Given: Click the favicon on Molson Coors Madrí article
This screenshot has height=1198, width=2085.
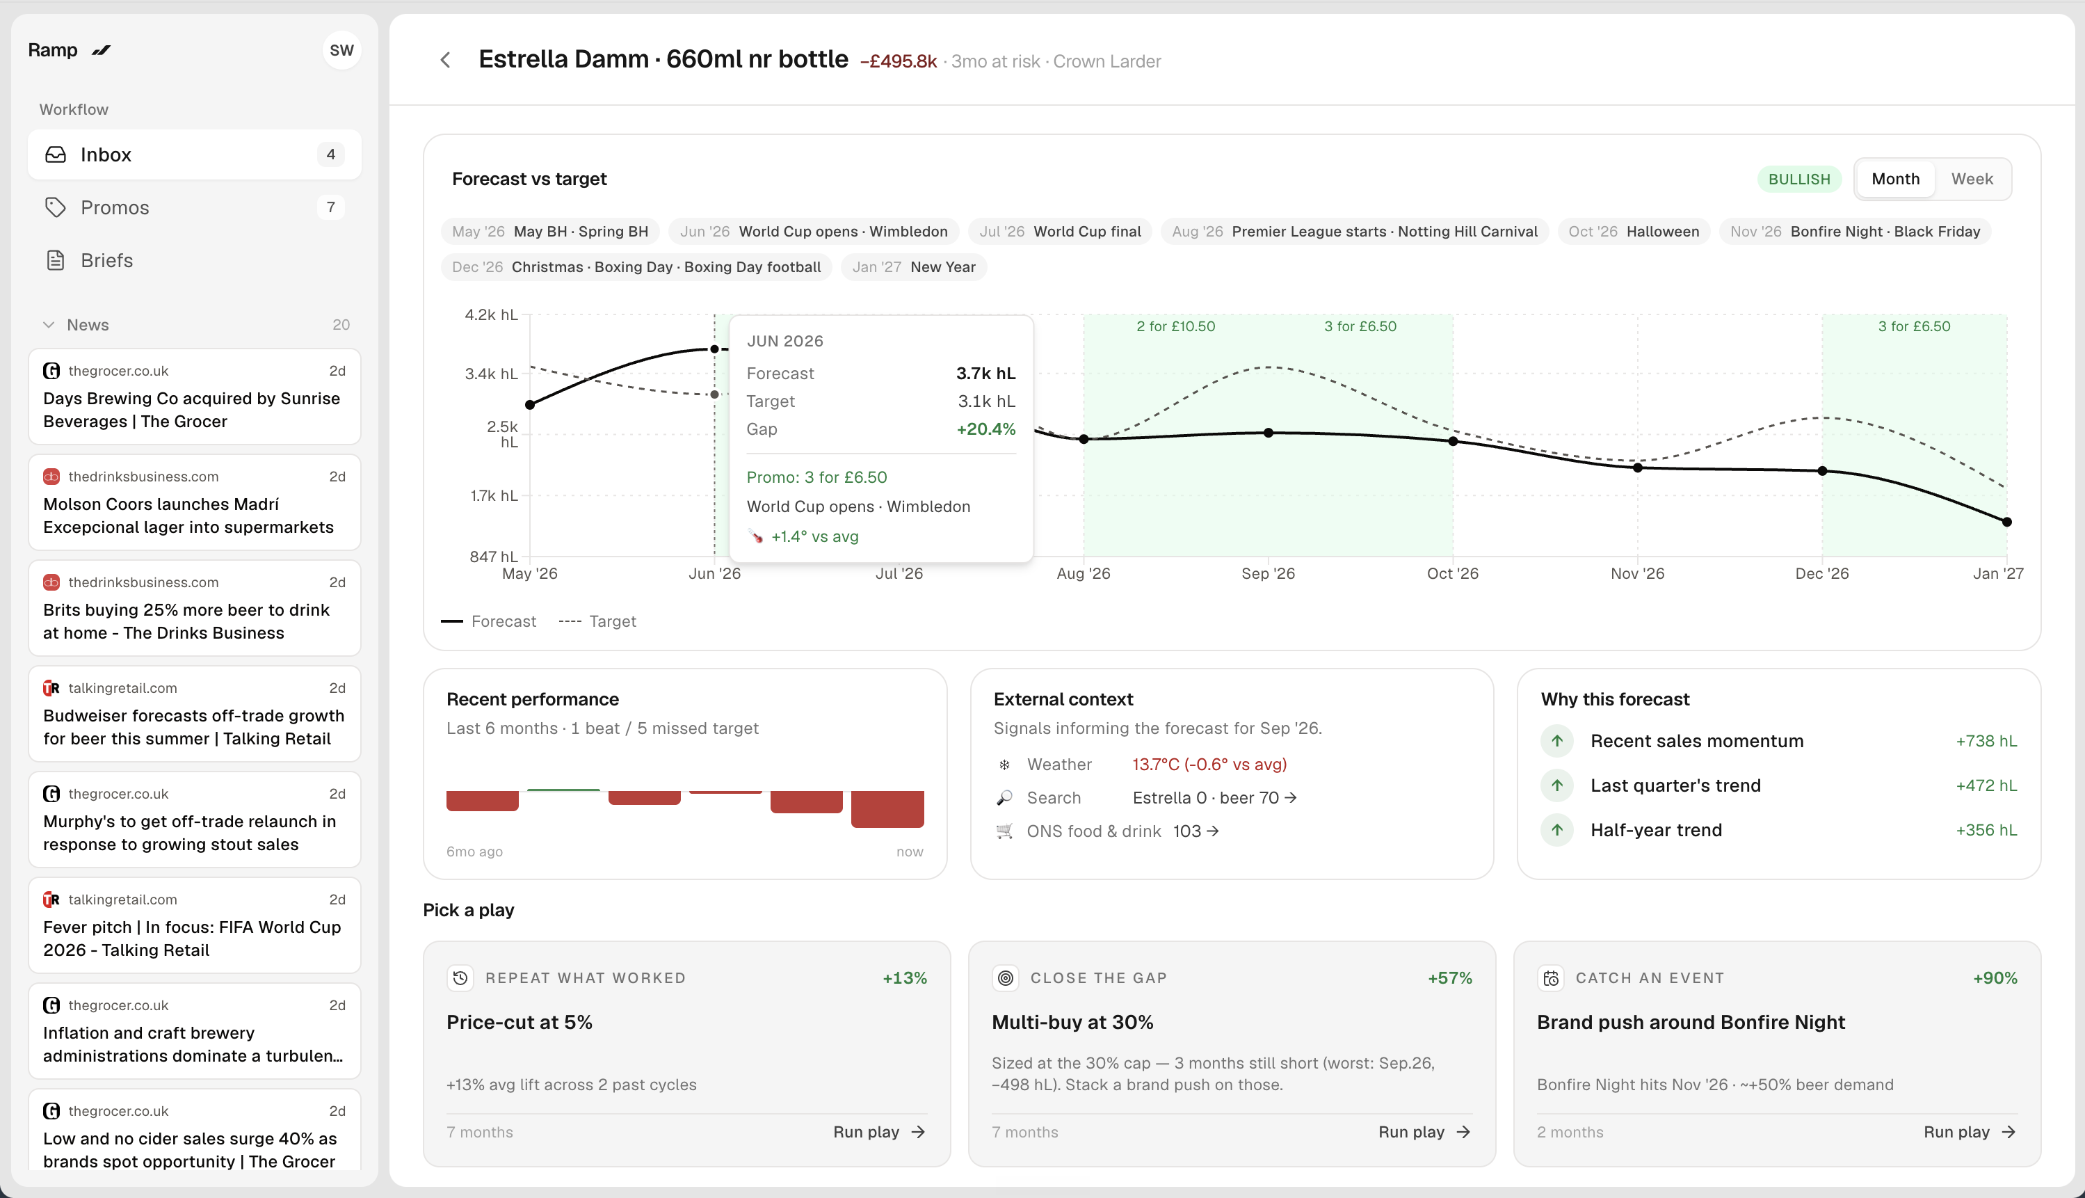Looking at the screenshot, I should 51,477.
